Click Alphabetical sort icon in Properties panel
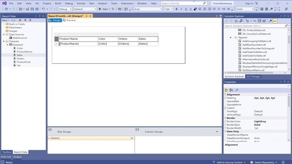The height and width of the screenshot is (164, 292). (x=231, y=90)
